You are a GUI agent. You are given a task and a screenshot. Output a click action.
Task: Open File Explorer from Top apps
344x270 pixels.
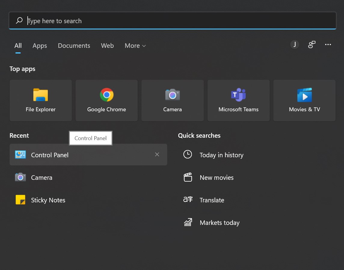click(41, 100)
